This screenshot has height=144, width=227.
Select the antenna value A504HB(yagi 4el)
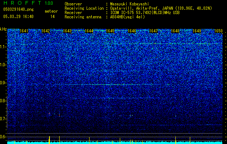pos(127,17)
